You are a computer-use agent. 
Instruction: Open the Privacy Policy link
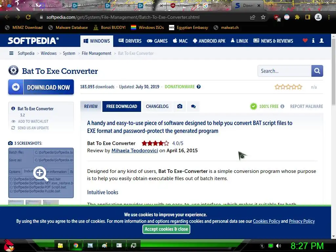tap(302, 221)
